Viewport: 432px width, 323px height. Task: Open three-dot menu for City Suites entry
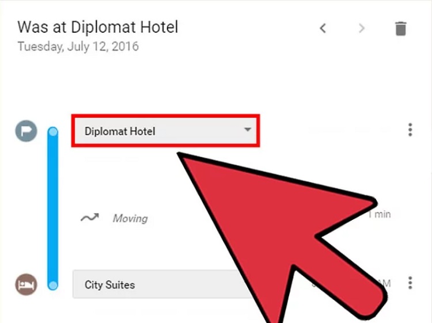click(x=410, y=283)
